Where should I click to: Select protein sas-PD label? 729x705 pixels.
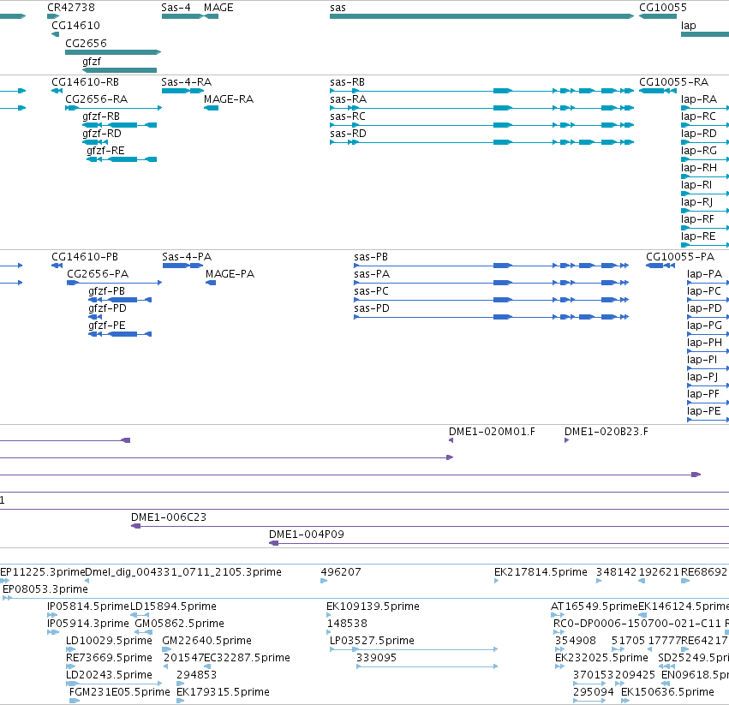point(372,308)
